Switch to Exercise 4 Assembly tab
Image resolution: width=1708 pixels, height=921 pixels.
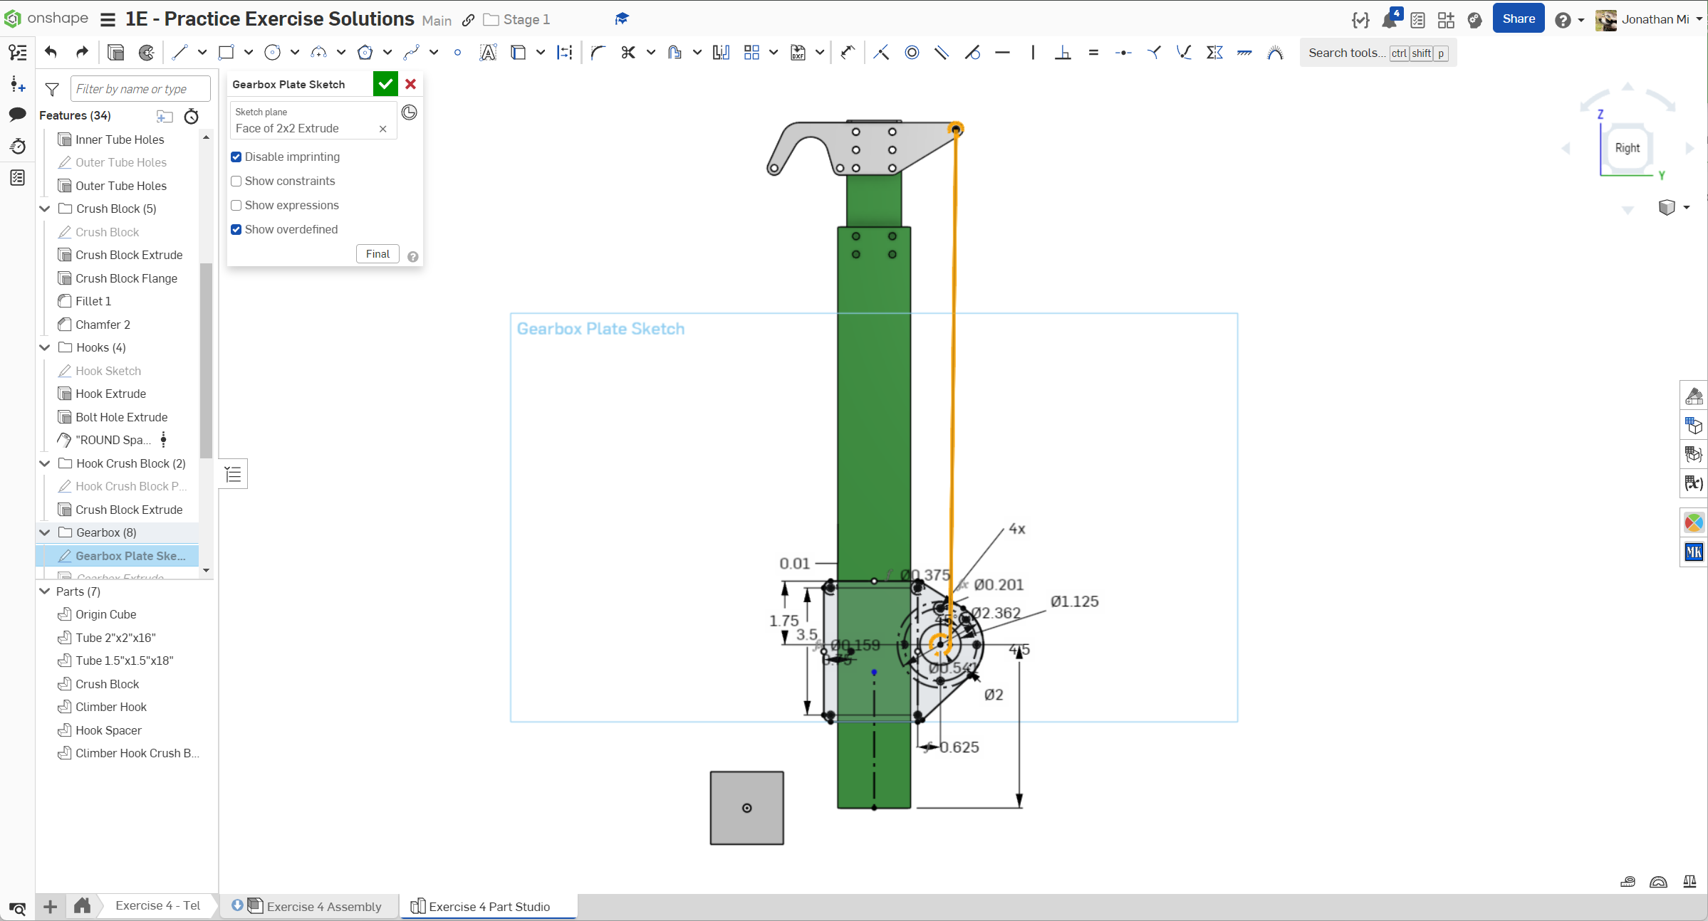323,906
